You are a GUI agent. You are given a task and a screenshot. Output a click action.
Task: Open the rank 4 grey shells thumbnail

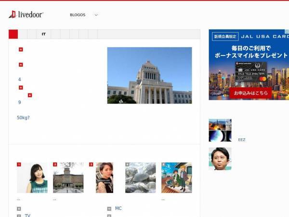(141, 177)
